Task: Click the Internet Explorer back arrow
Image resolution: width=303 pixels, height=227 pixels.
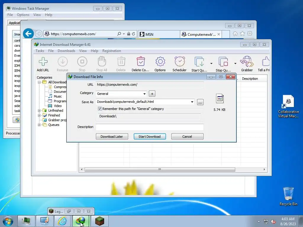Action: click(x=28, y=34)
